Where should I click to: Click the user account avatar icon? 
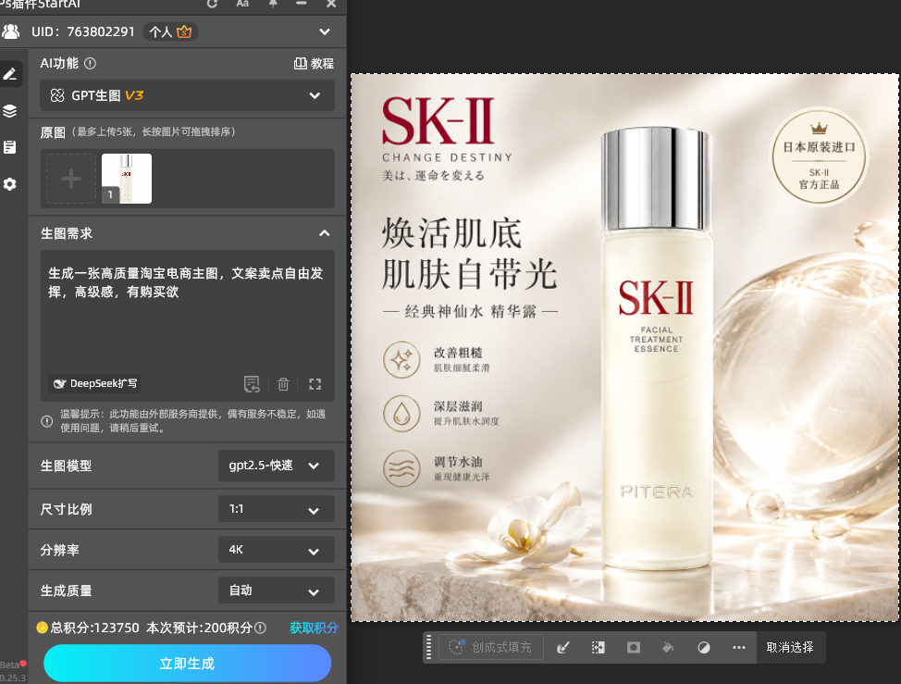11,31
